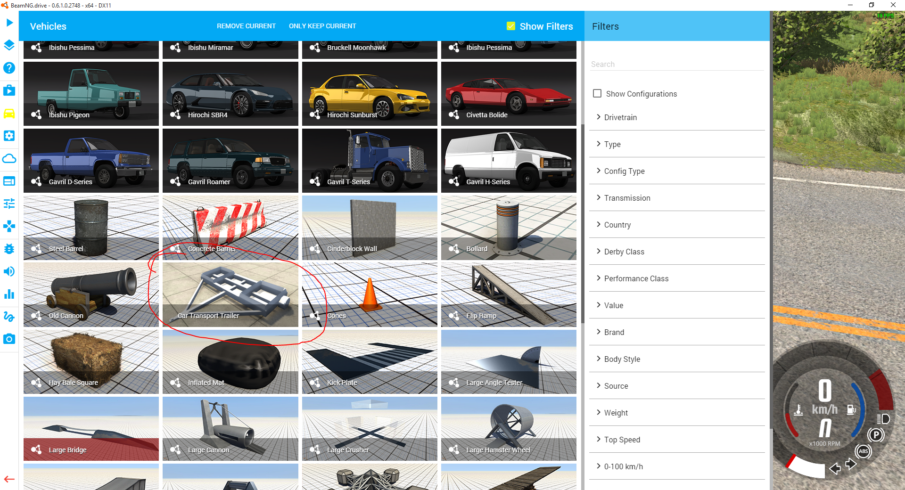Click config icon on Ibishu Pigeon tile

(36, 114)
